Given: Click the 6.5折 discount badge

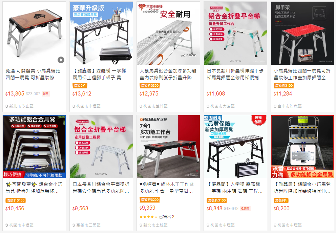Looking at the screenshot, I should [x=245, y=209].
